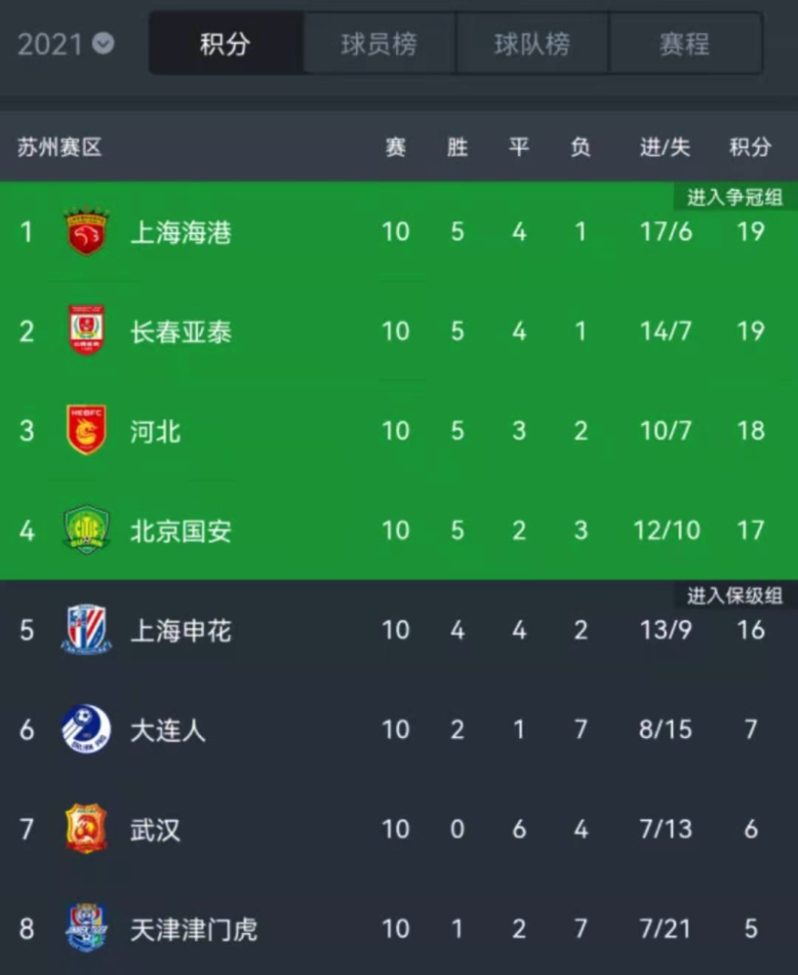Tap the 北京国安 team crest

tap(87, 529)
